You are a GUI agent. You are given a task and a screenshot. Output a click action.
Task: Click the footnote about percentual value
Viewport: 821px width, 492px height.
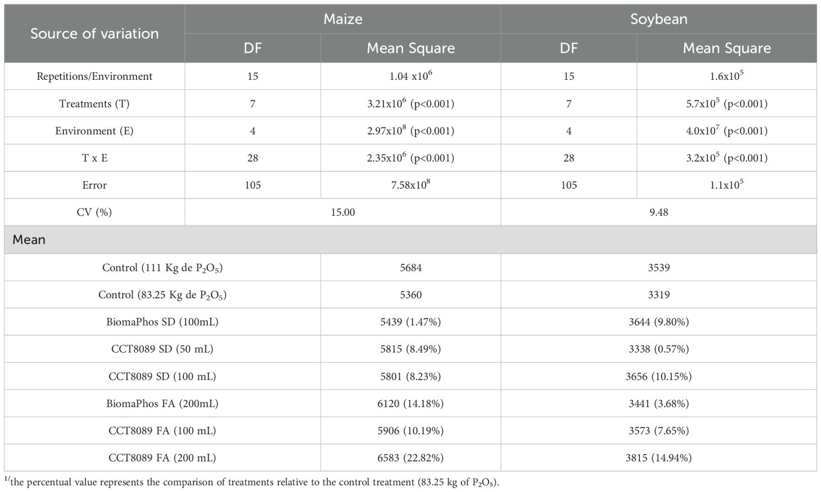(x=252, y=482)
